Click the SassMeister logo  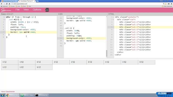(6, 10)
